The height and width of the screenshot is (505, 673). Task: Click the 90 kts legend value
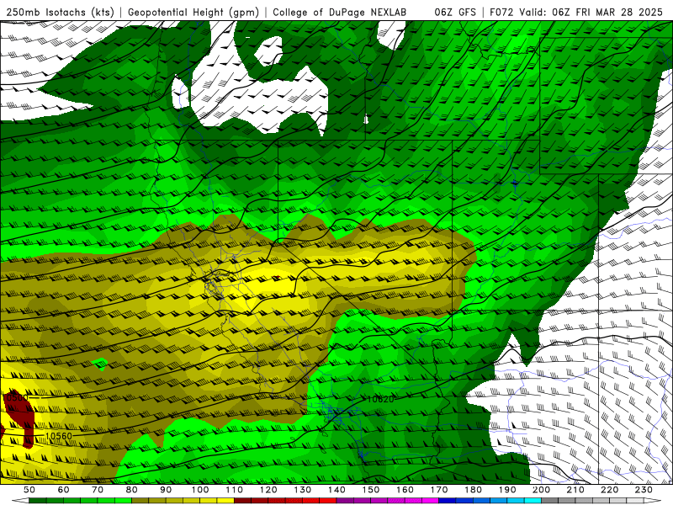(x=166, y=490)
